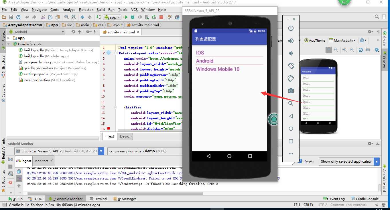Image resolution: width=390 pixels, height=210 pixels.
Task: Click emulator Home circle in side panel
Action: (291, 129)
